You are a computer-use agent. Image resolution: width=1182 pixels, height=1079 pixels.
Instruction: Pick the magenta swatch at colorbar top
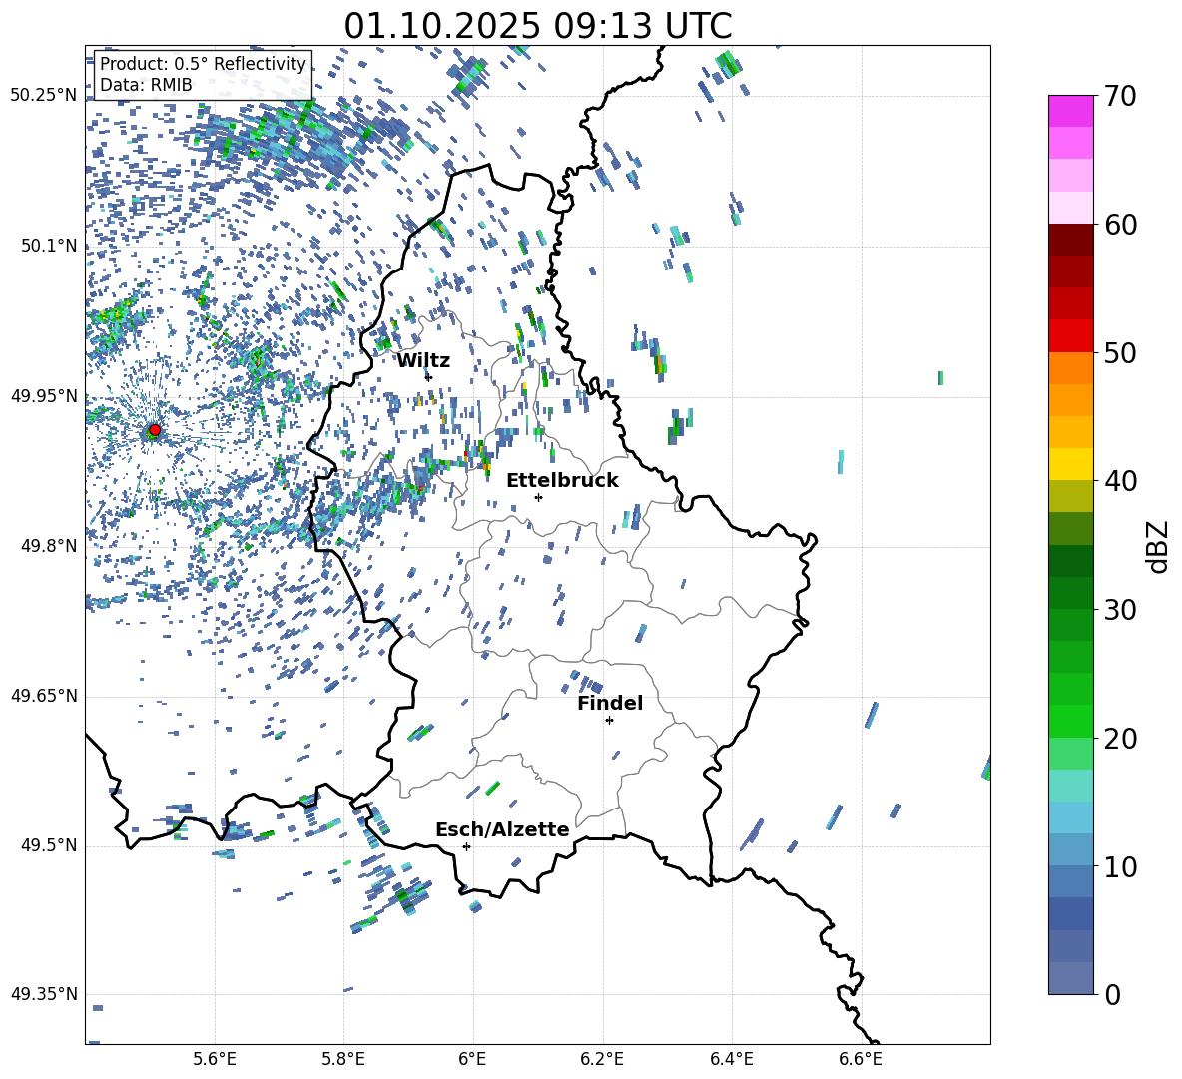[x=1070, y=111]
